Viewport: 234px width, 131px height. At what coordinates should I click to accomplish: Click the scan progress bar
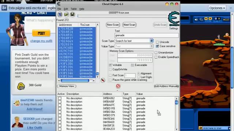coord(122,16)
